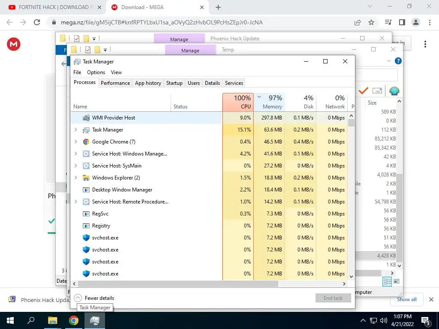439x329 pixels.
Task: Switch to the App history tab
Action: tap(148, 83)
